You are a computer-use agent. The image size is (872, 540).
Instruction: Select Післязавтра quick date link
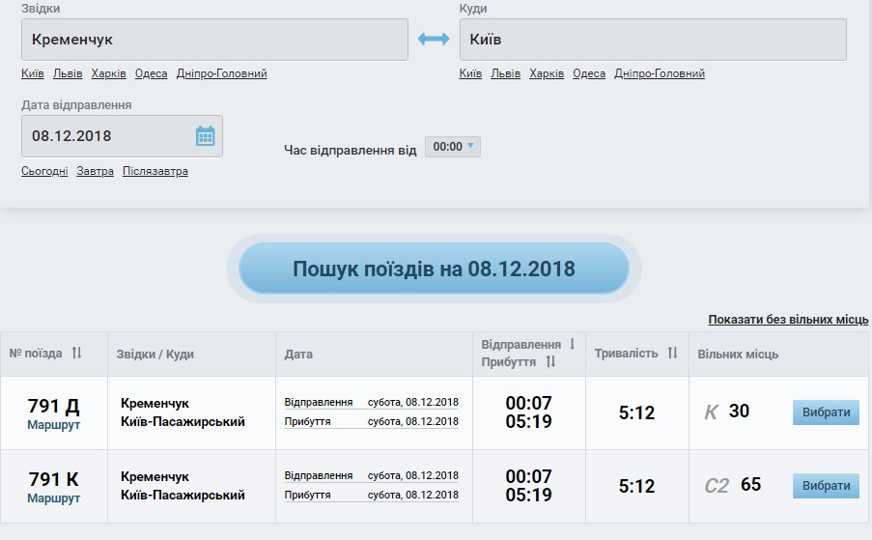[x=155, y=171]
